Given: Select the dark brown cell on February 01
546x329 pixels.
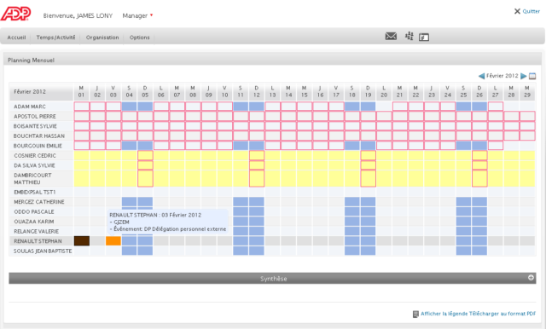Looking at the screenshot, I should click(x=82, y=240).
